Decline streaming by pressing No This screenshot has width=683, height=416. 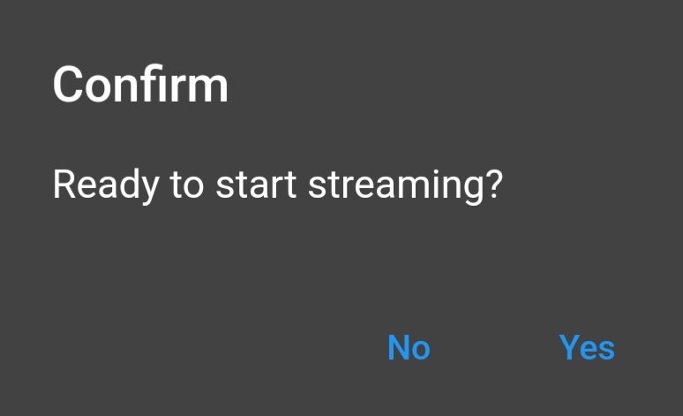click(409, 348)
